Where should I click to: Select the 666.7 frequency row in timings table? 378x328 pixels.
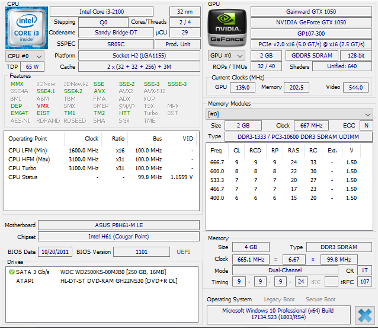284,162
